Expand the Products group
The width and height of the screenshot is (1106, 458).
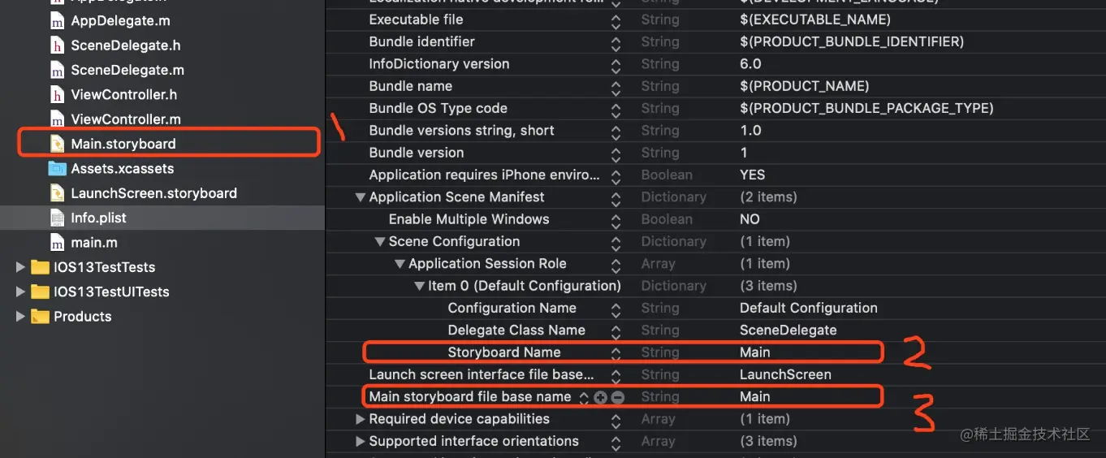[x=20, y=317]
